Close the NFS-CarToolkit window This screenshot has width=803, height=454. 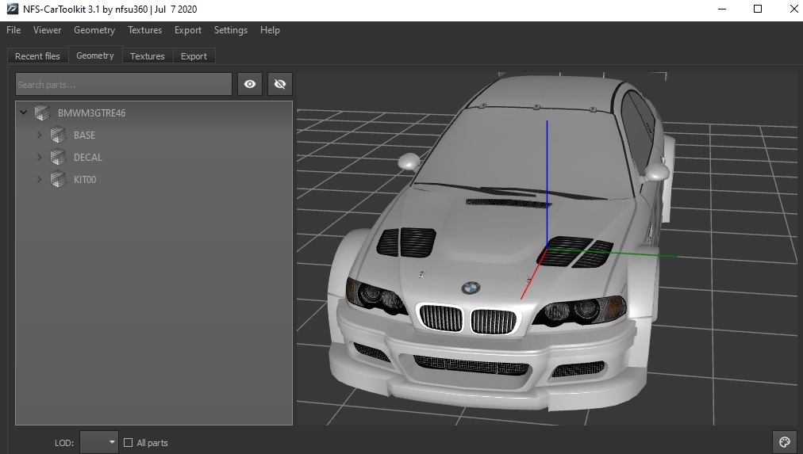(793, 10)
